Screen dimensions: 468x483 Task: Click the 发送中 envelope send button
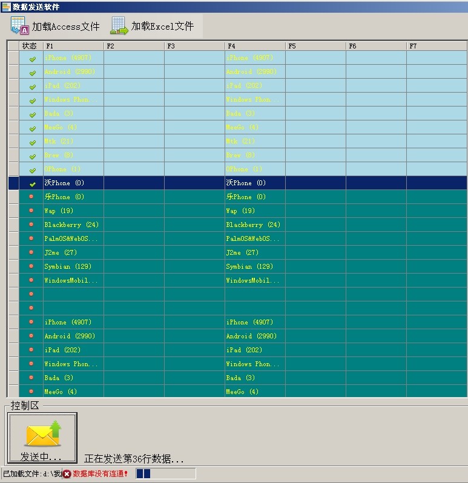[x=42, y=438]
